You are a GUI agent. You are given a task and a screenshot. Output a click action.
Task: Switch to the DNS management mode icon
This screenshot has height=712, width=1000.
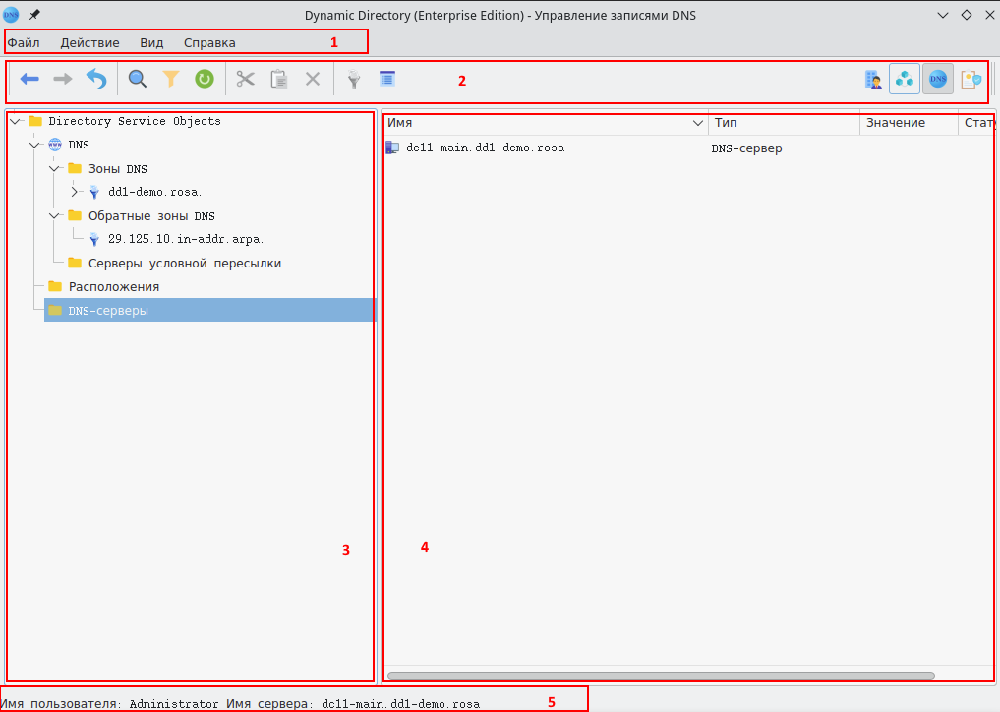(937, 80)
